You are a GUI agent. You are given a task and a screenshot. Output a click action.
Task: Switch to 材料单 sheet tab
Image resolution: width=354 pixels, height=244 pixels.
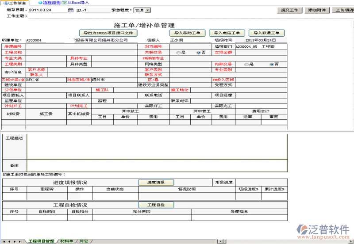[66, 241]
